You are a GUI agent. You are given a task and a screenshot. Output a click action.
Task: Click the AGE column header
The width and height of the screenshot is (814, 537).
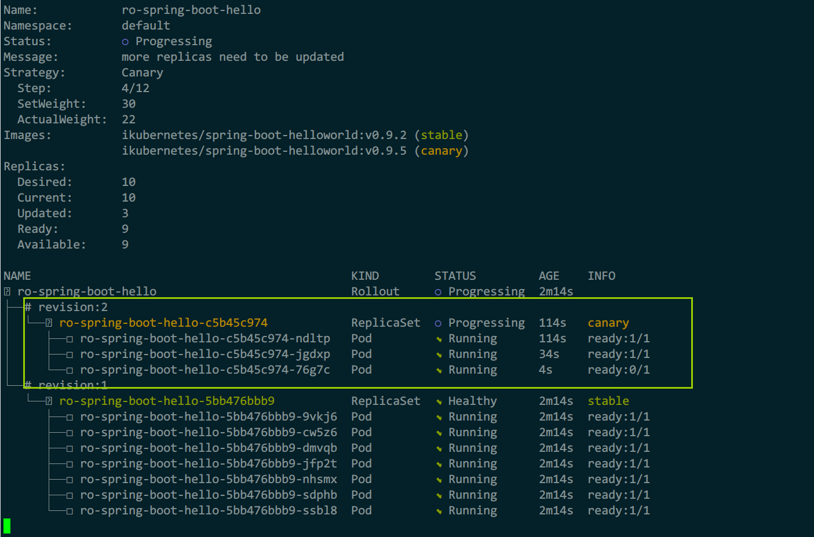[x=549, y=276]
